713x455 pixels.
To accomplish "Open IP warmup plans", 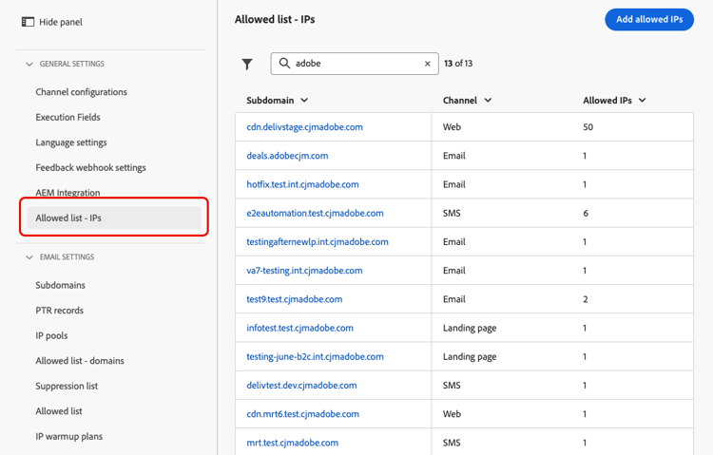I will tap(69, 436).
